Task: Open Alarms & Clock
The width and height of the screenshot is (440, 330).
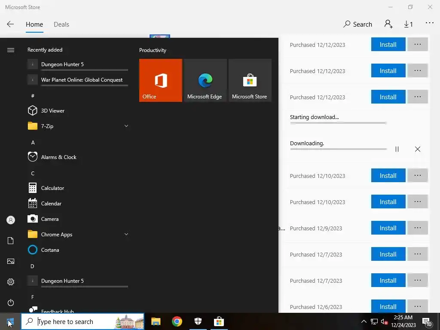Action: click(78, 157)
